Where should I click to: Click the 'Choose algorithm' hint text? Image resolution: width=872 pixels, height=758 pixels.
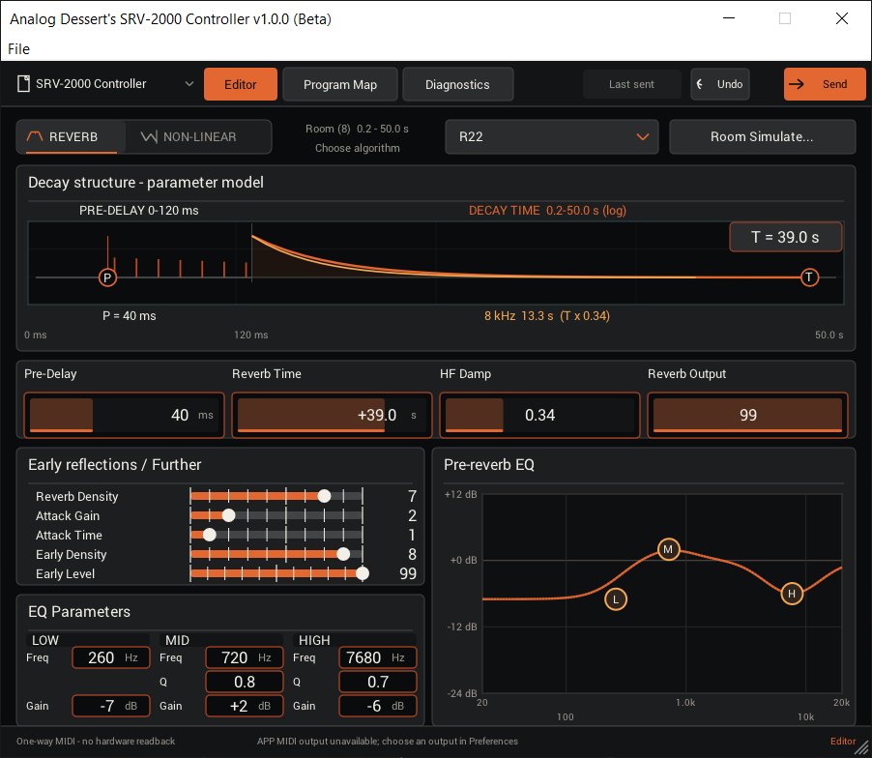358,148
